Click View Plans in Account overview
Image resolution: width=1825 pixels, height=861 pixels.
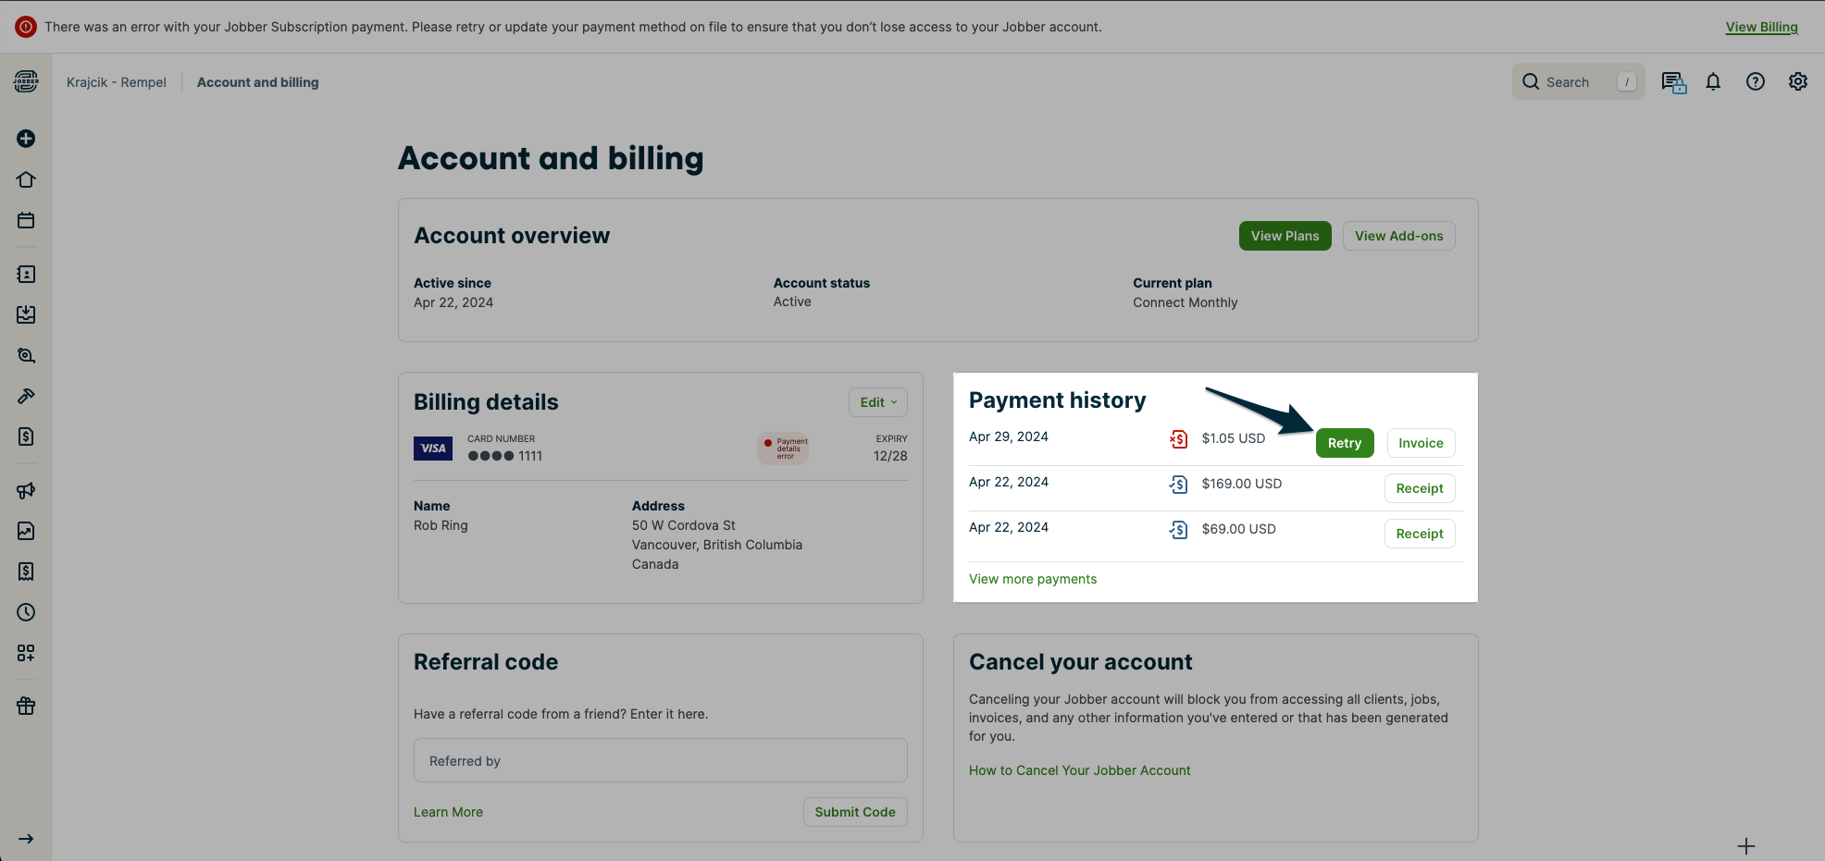pyautogui.click(x=1285, y=236)
